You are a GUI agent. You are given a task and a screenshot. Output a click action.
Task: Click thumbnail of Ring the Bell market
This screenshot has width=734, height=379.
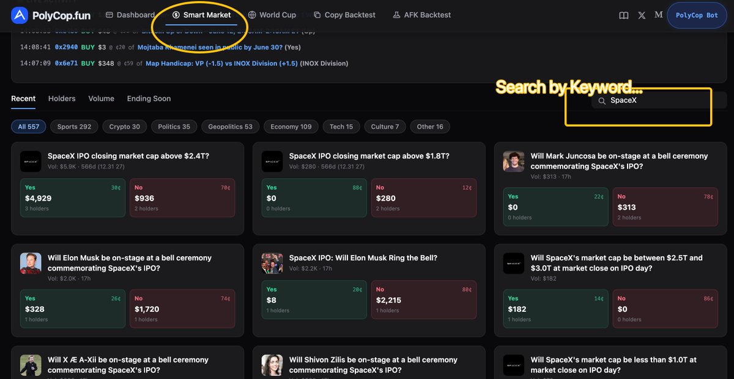(272, 263)
